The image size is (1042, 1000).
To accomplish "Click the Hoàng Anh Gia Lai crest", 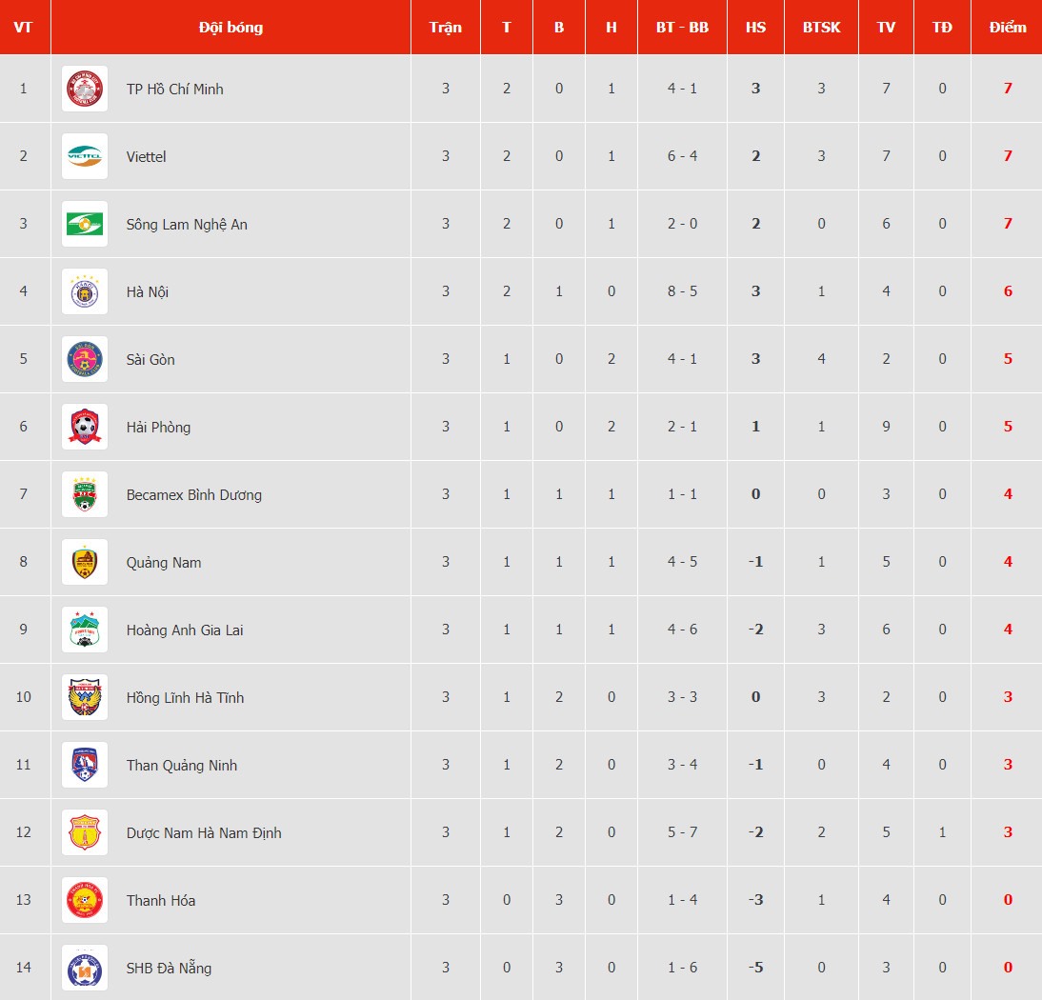I will pos(85,630).
